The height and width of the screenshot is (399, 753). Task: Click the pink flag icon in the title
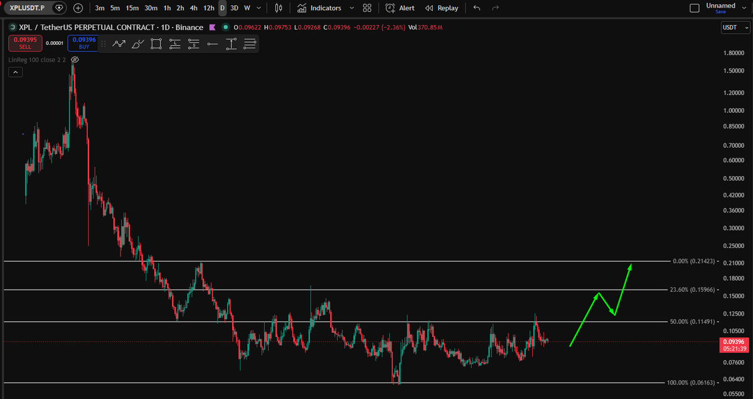[212, 28]
